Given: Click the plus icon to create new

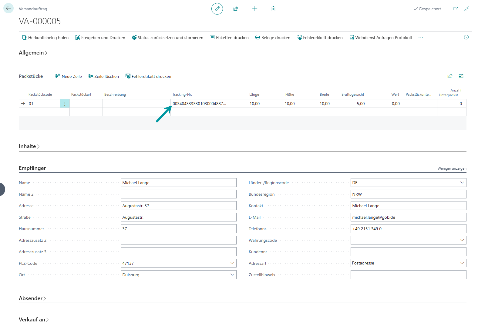Looking at the screenshot, I should click(254, 9).
